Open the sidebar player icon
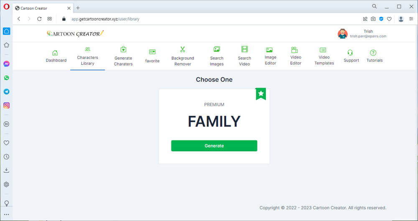 (x=7, y=124)
